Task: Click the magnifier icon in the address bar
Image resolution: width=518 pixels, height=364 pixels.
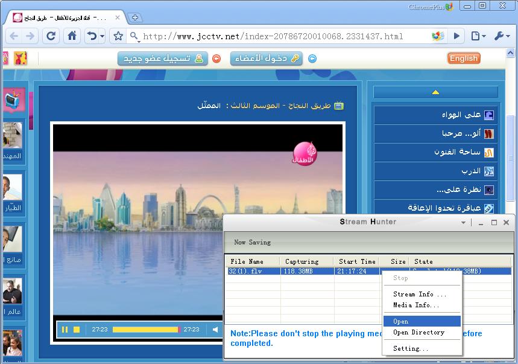Action: [134, 36]
